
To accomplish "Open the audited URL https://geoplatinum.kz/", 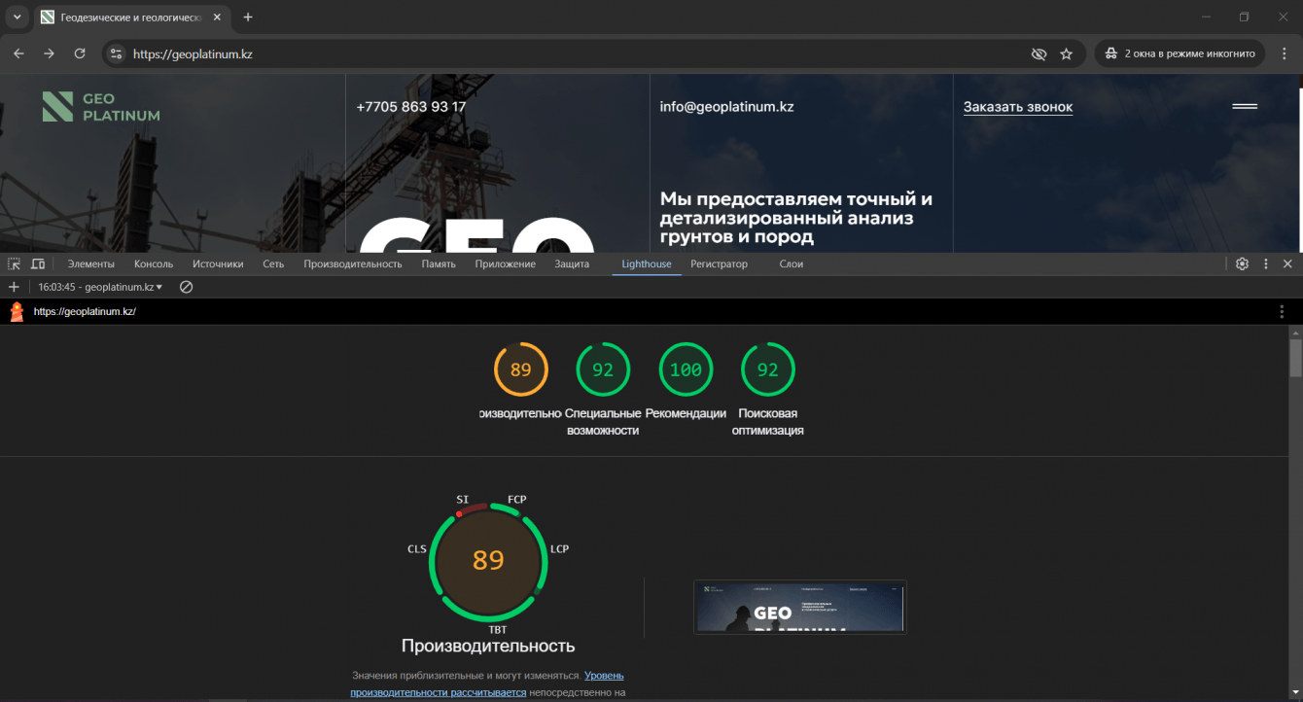I will pos(85,311).
